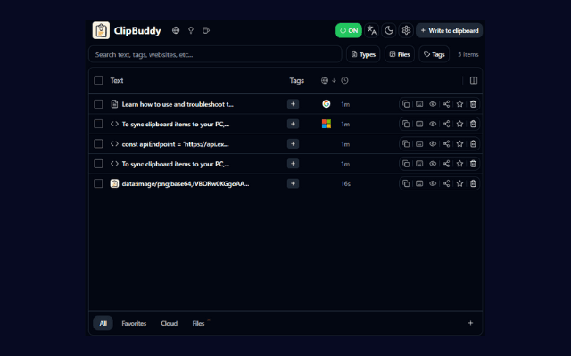Add a tag to 'Learn how to use' row
This screenshot has width=571, height=356.
(293, 104)
